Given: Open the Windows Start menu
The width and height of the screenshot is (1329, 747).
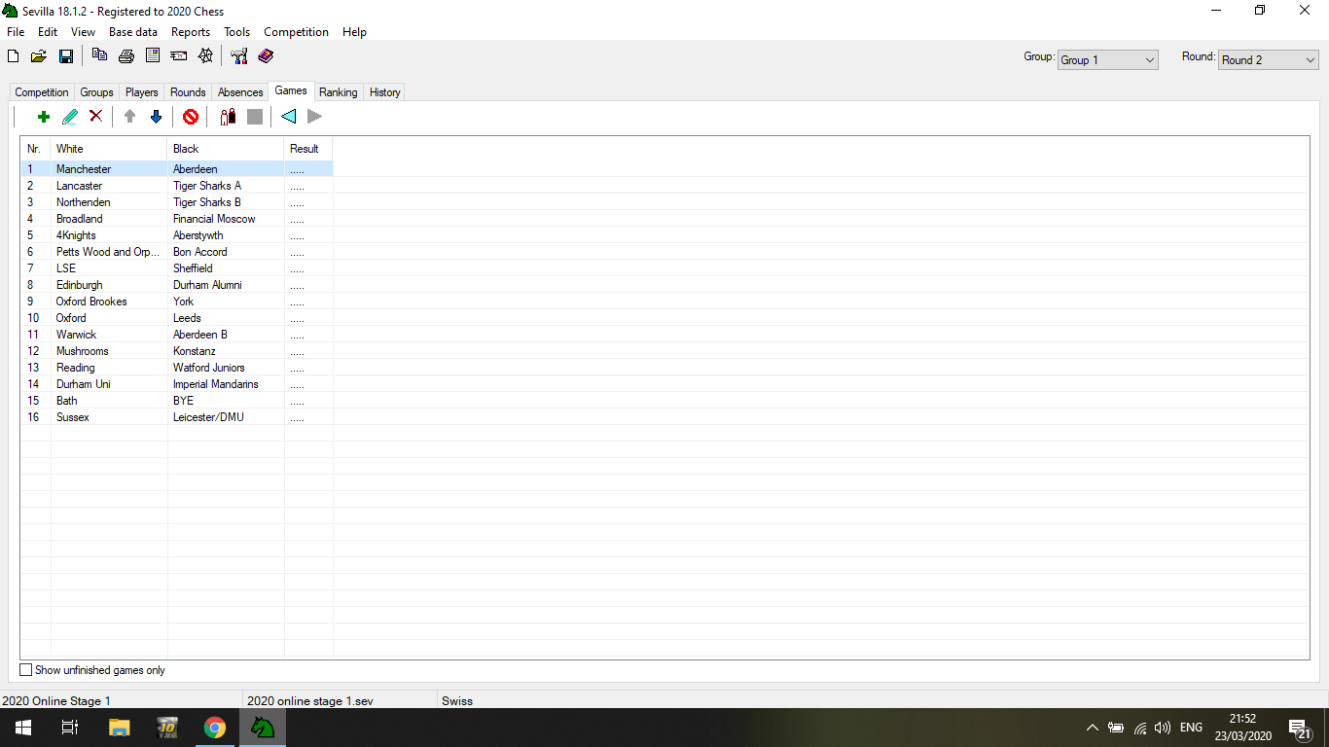Looking at the screenshot, I should point(23,728).
